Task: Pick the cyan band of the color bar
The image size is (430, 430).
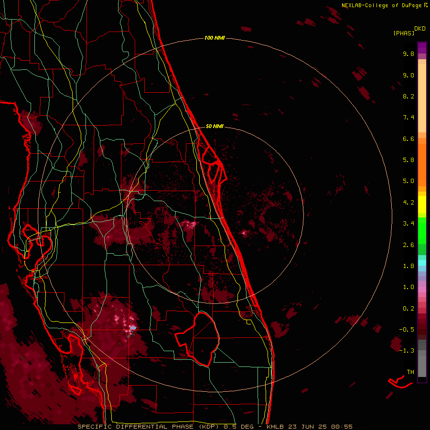Action: point(422,263)
